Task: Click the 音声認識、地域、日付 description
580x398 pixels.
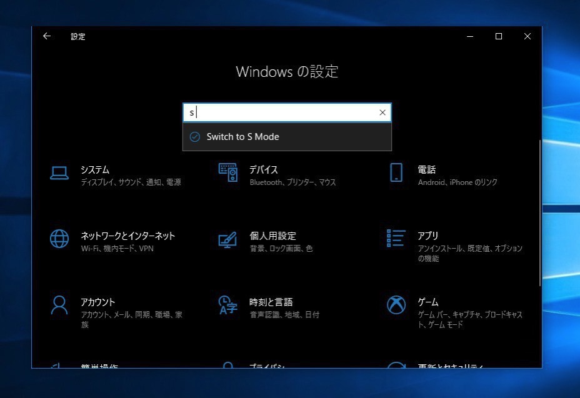Action: tap(284, 314)
